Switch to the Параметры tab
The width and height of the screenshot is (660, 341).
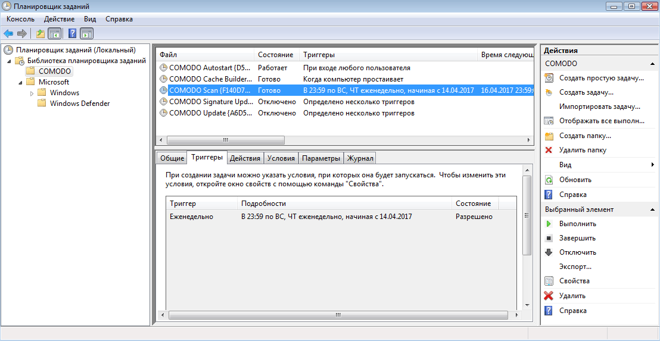click(x=321, y=158)
